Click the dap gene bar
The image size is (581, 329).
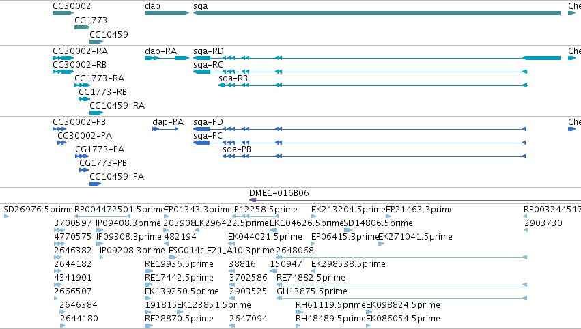(x=167, y=13)
